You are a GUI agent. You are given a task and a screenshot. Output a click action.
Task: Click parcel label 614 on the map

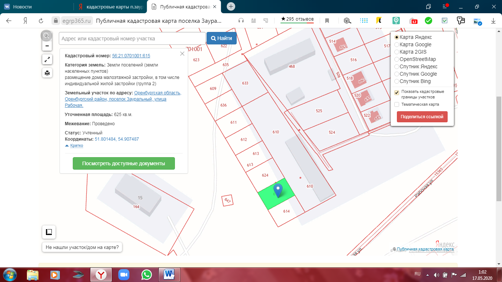coord(287,211)
